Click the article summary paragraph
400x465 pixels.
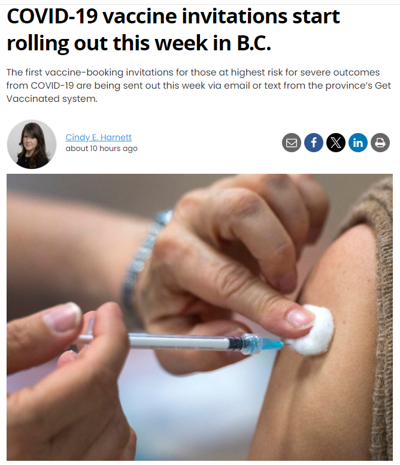[x=199, y=86]
